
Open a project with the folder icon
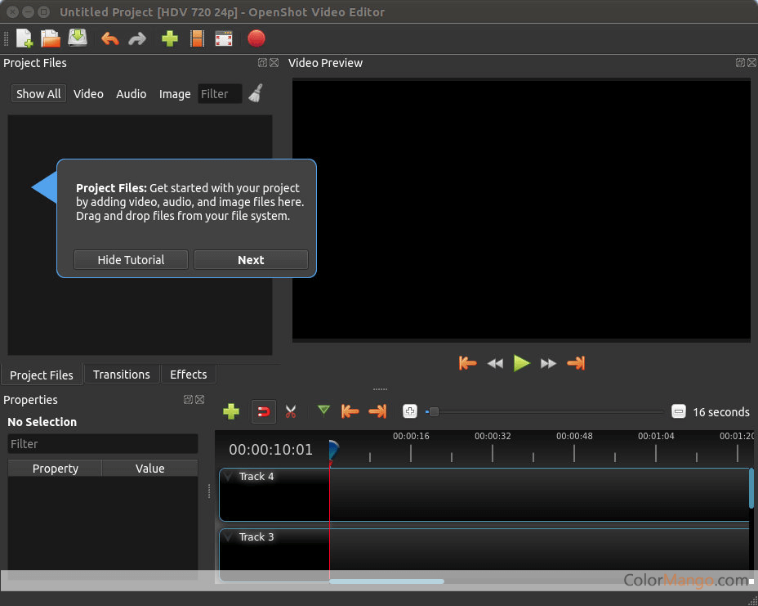pyautogui.click(x=51, y=38)
